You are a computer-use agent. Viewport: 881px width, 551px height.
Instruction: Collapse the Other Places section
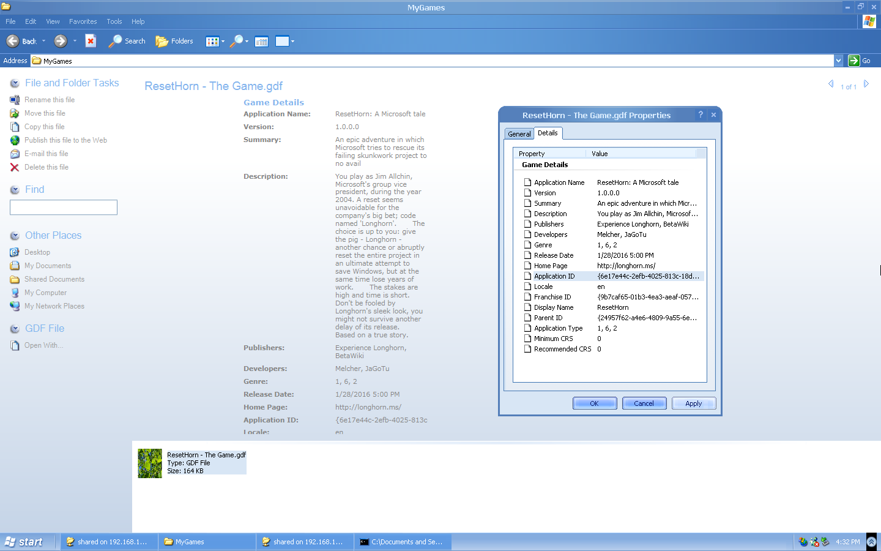point(15,236)
